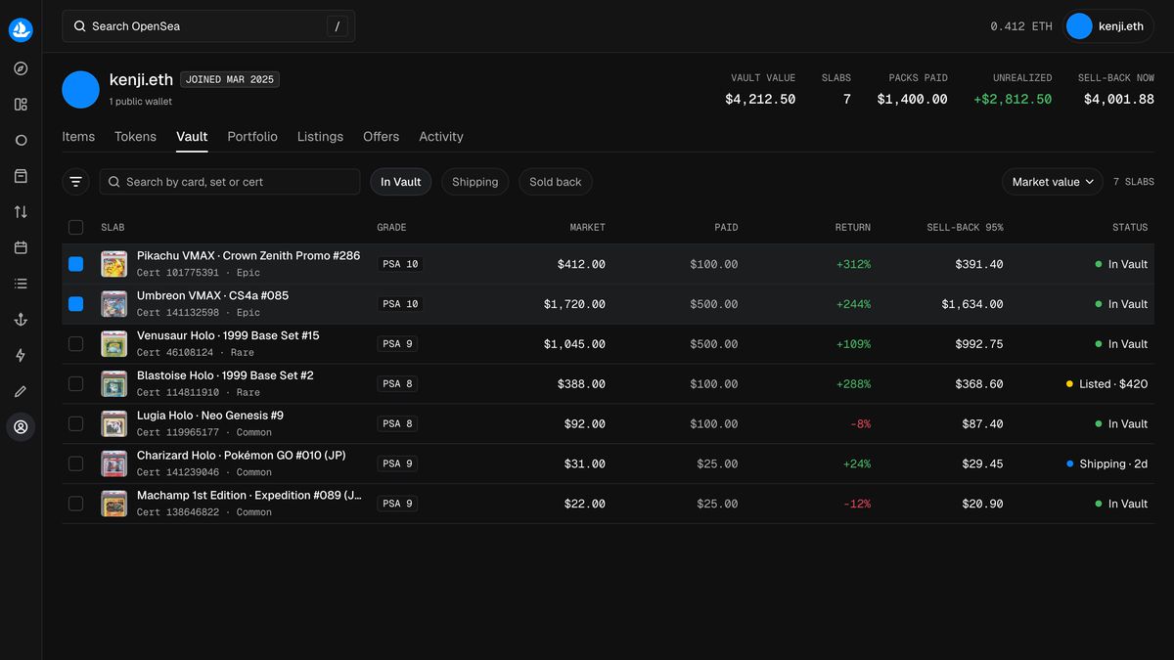Viewport: 1174px width, 660px height.
Task: Click the Shipping · 2d status for Charizard
Action: pyautogui.click(x=1106, y=464)
